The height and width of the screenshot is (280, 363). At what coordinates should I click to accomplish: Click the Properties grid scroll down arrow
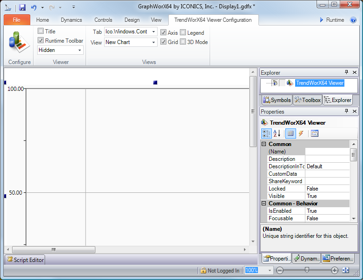[354, 218]
